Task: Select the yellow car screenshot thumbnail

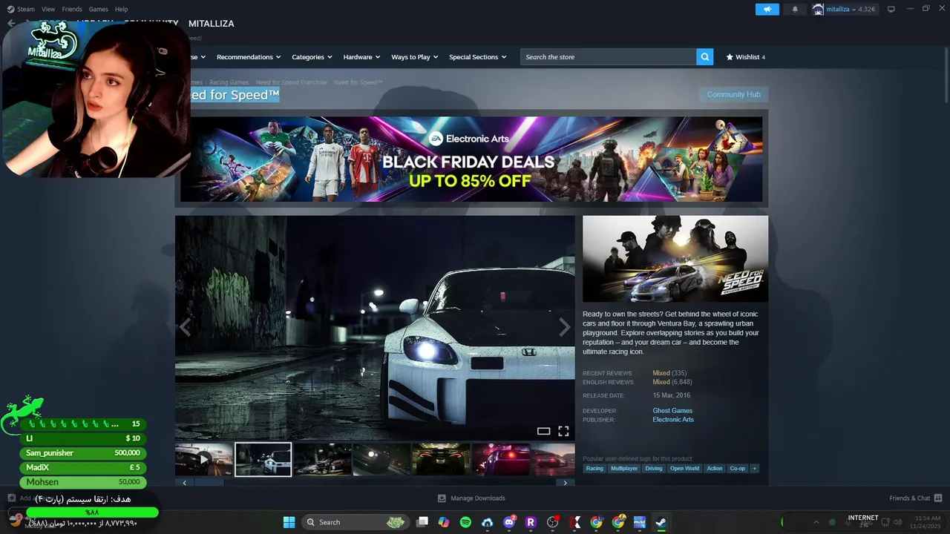Action: click(x=441, y=459)
